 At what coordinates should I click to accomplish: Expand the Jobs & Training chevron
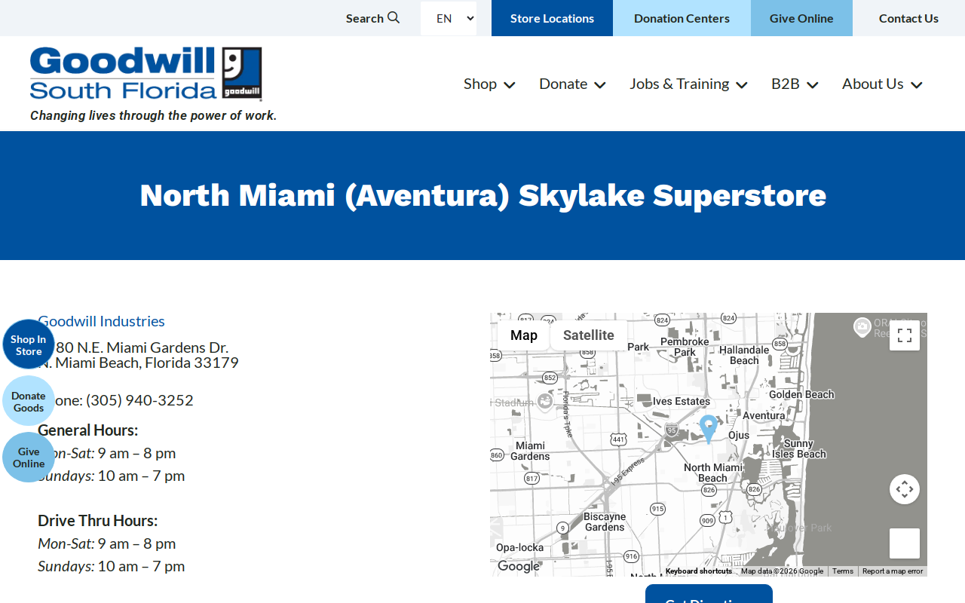click(x=742, y=85)
